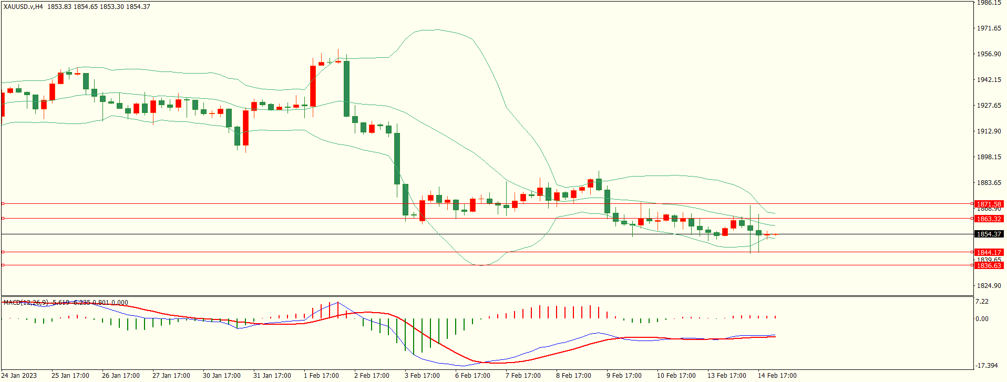Click the 1824.90 price axis value

pos(989,286)
